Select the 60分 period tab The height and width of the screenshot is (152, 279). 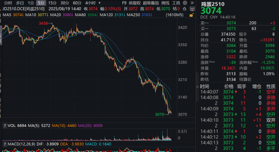coord(77,3)
